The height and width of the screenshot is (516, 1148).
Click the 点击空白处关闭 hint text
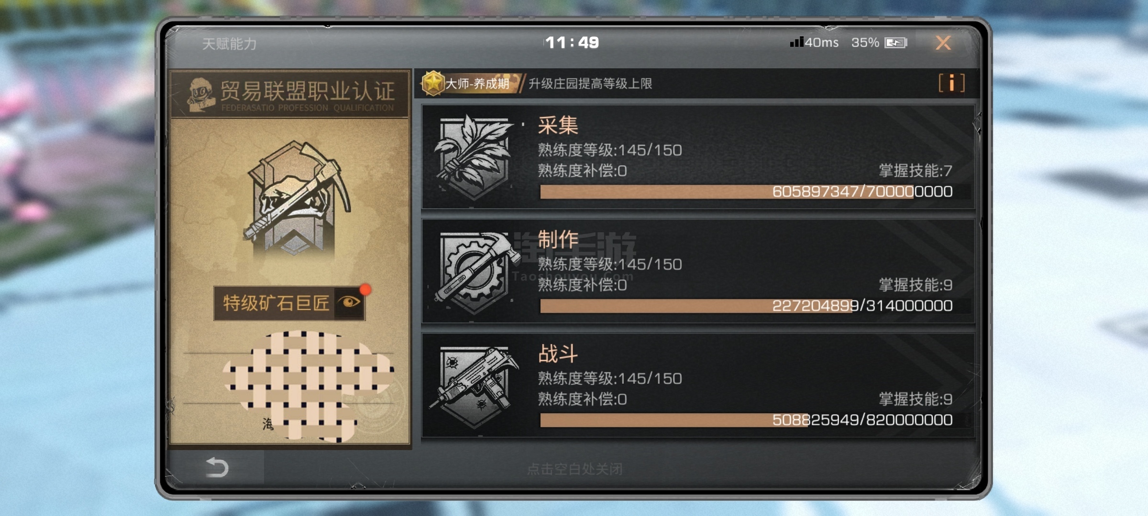pos(574,469)
